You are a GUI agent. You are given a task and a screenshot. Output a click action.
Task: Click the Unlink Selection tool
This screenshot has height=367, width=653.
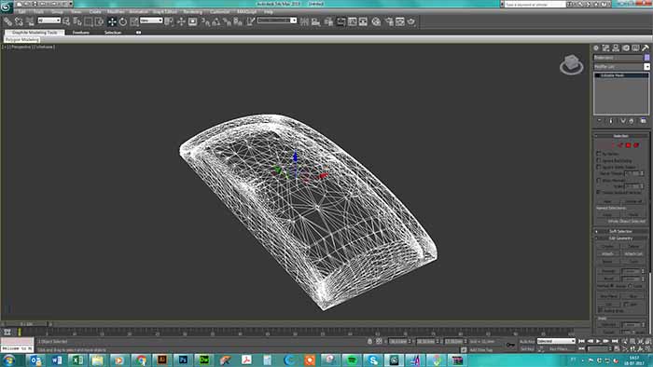click(x=19, y=21)
